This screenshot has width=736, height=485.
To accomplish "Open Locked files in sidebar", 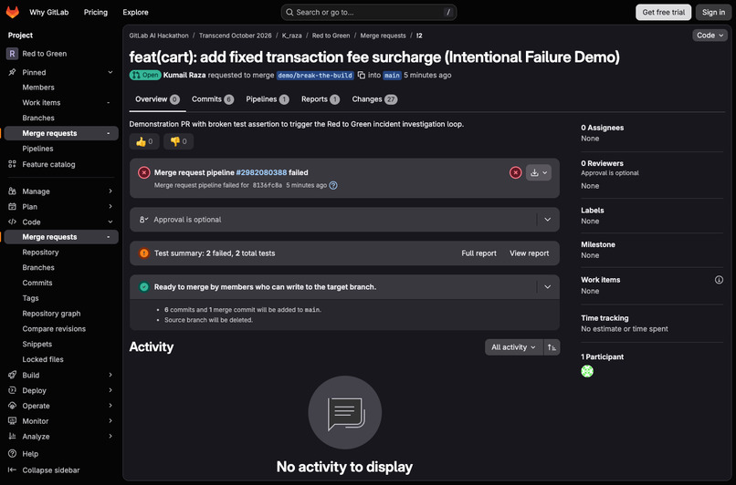I will (x=43, y=359).
